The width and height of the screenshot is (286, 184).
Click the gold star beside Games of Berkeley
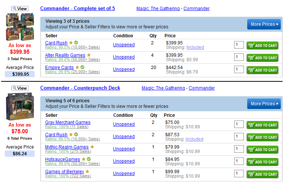click(x=87, y=171)
